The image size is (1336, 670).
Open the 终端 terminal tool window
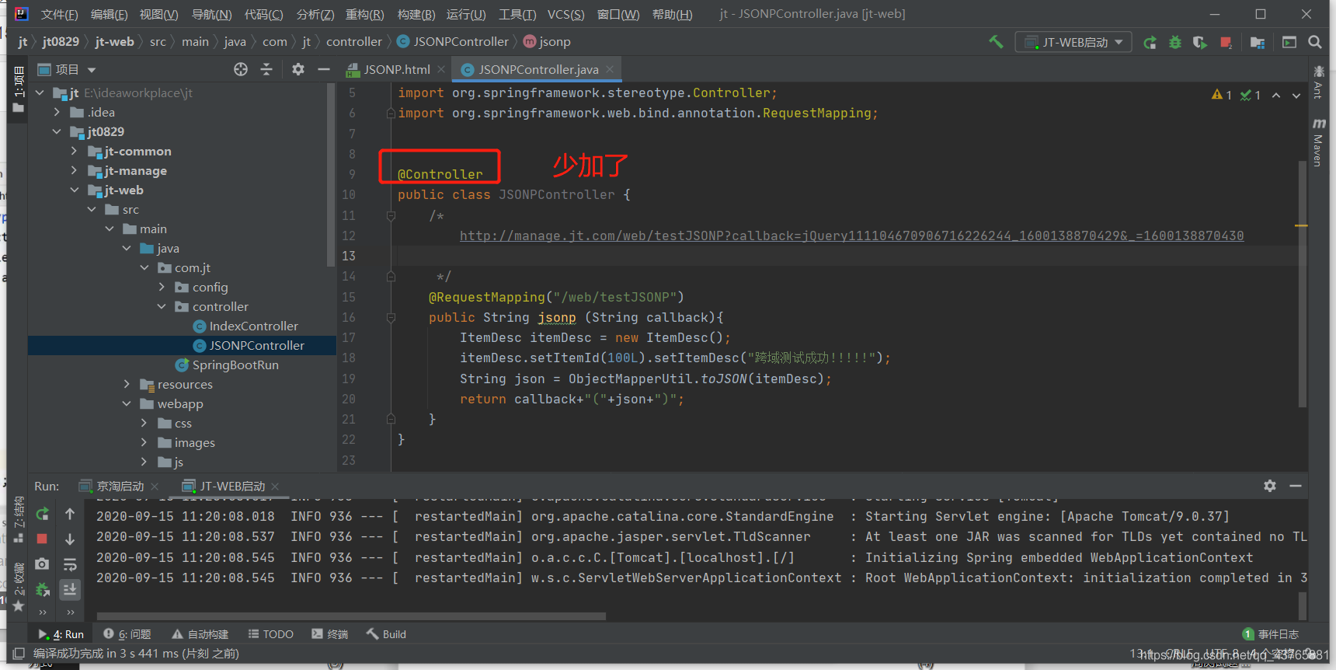pos(330,634)
